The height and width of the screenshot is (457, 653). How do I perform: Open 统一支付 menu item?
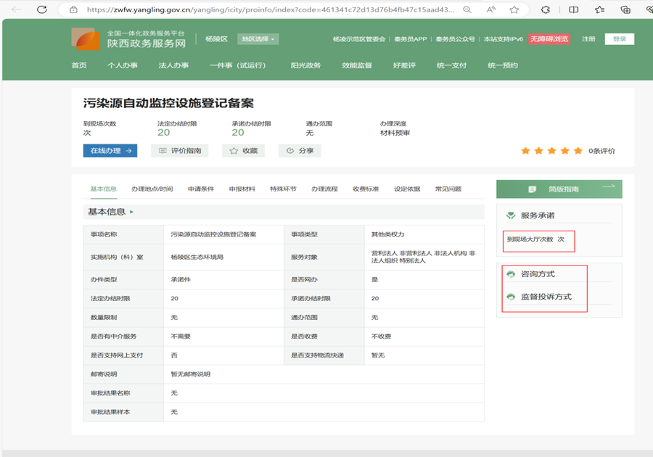tap(451, 65)
